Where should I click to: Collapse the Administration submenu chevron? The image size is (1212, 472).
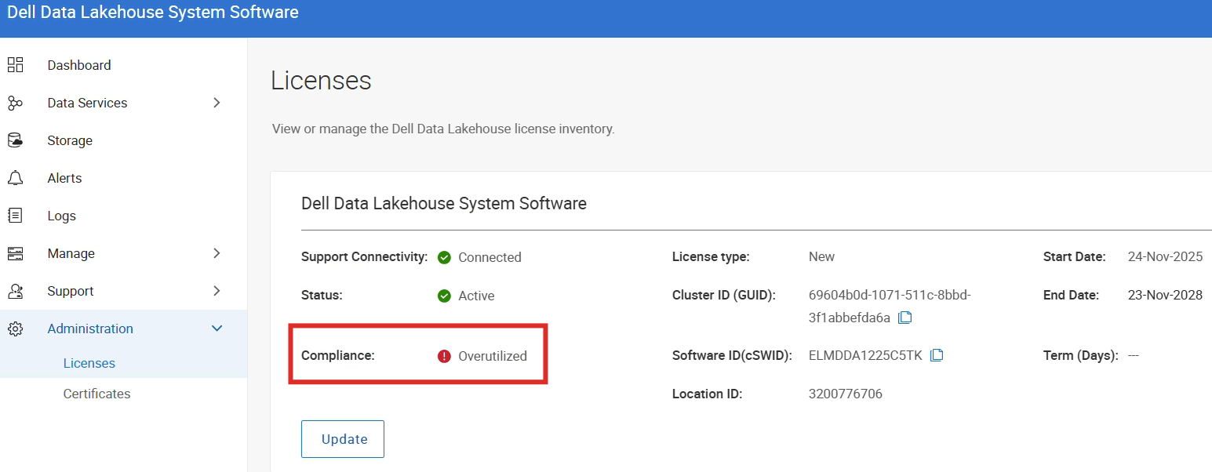coord(217,329)
